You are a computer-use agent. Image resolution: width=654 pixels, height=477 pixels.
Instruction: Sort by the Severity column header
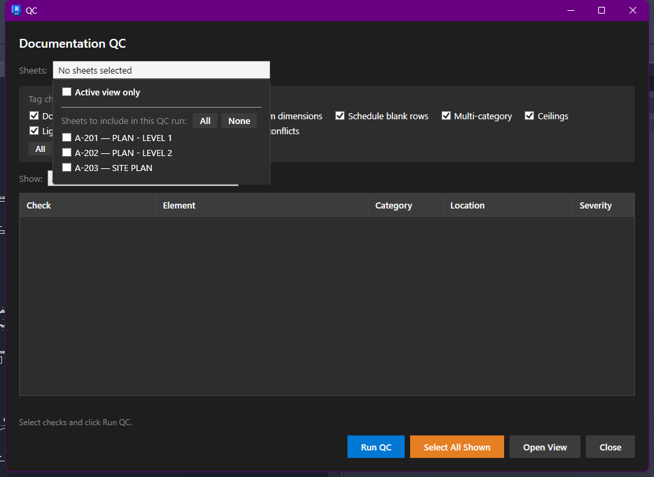pyautogui.click(x=603, y=205)
